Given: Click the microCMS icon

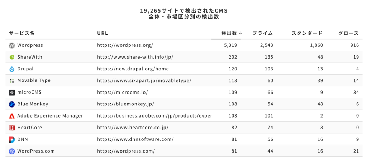Looking at the screenshot, I should point(11,93).
